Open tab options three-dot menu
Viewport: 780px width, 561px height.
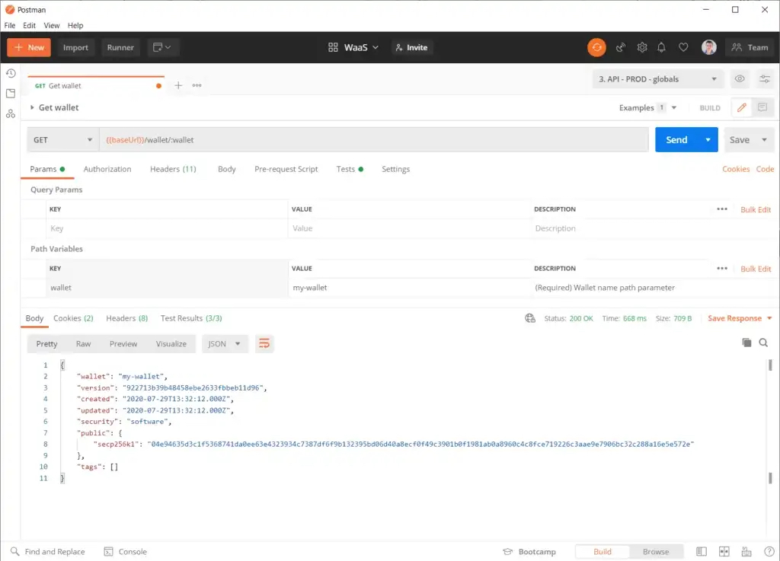197,85
